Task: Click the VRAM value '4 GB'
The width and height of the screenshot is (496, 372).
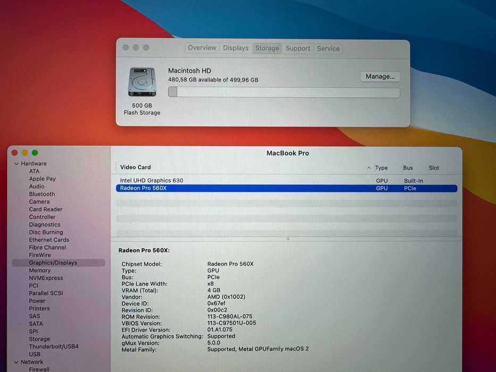Action: coord(214,290)
